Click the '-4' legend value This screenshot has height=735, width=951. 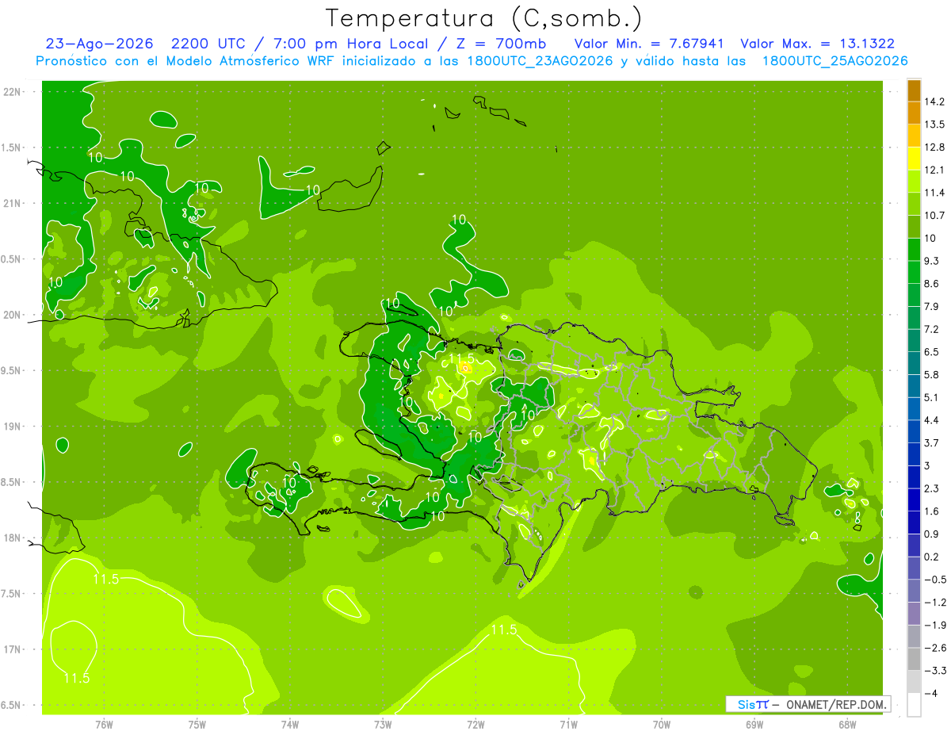click(931, 693)
